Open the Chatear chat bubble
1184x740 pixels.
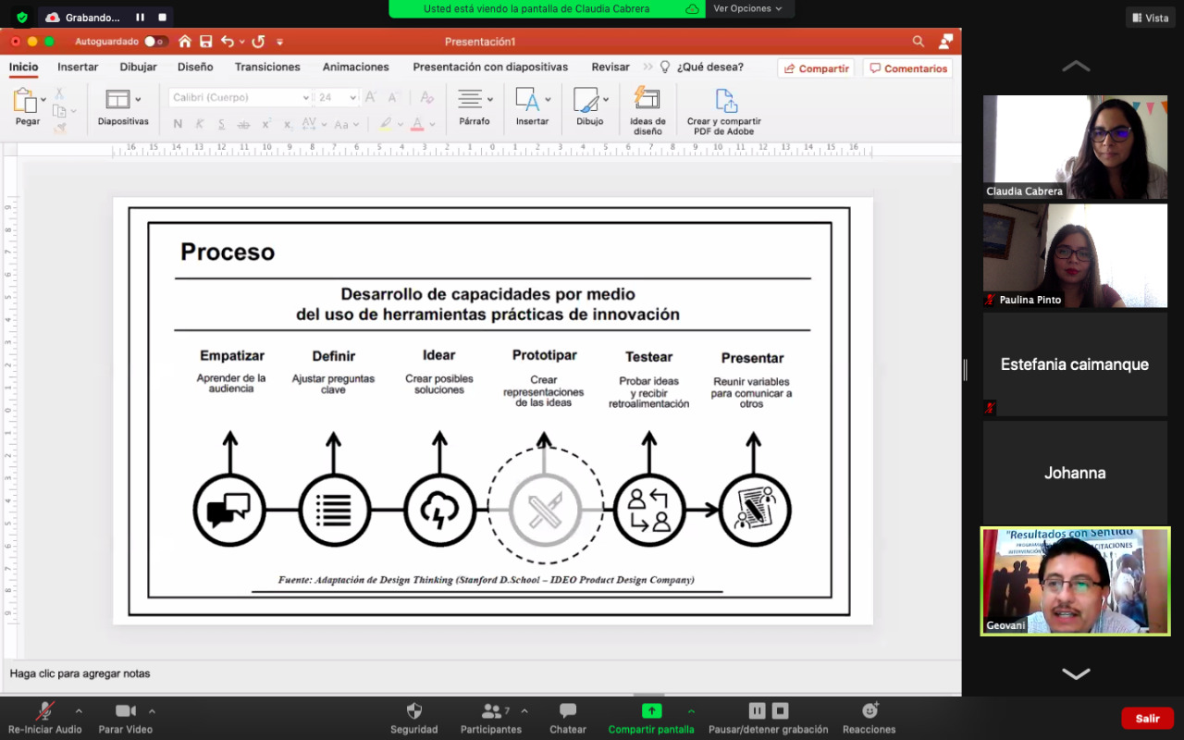568,711
